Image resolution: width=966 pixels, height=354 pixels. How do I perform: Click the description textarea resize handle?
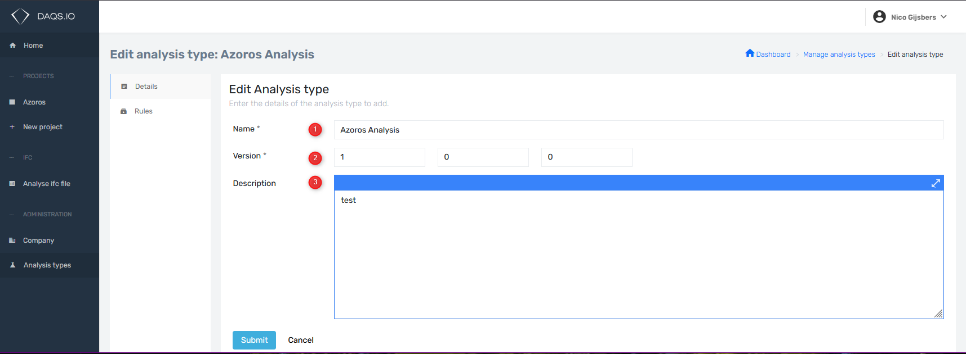coord(938,314)
